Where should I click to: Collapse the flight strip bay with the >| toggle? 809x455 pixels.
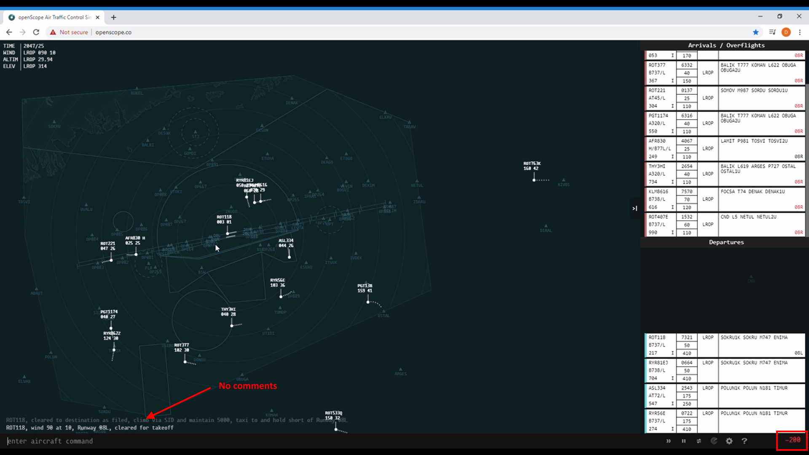pos(635,208)
